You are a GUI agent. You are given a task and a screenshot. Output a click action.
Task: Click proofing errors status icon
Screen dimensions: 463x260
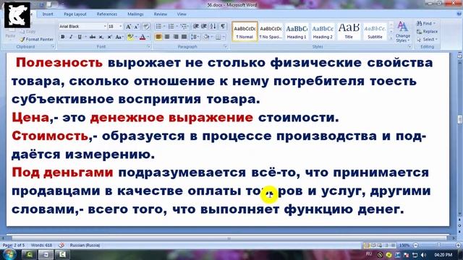[x=61, y=245]
